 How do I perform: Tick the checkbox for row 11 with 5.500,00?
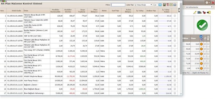click(175, 66)
